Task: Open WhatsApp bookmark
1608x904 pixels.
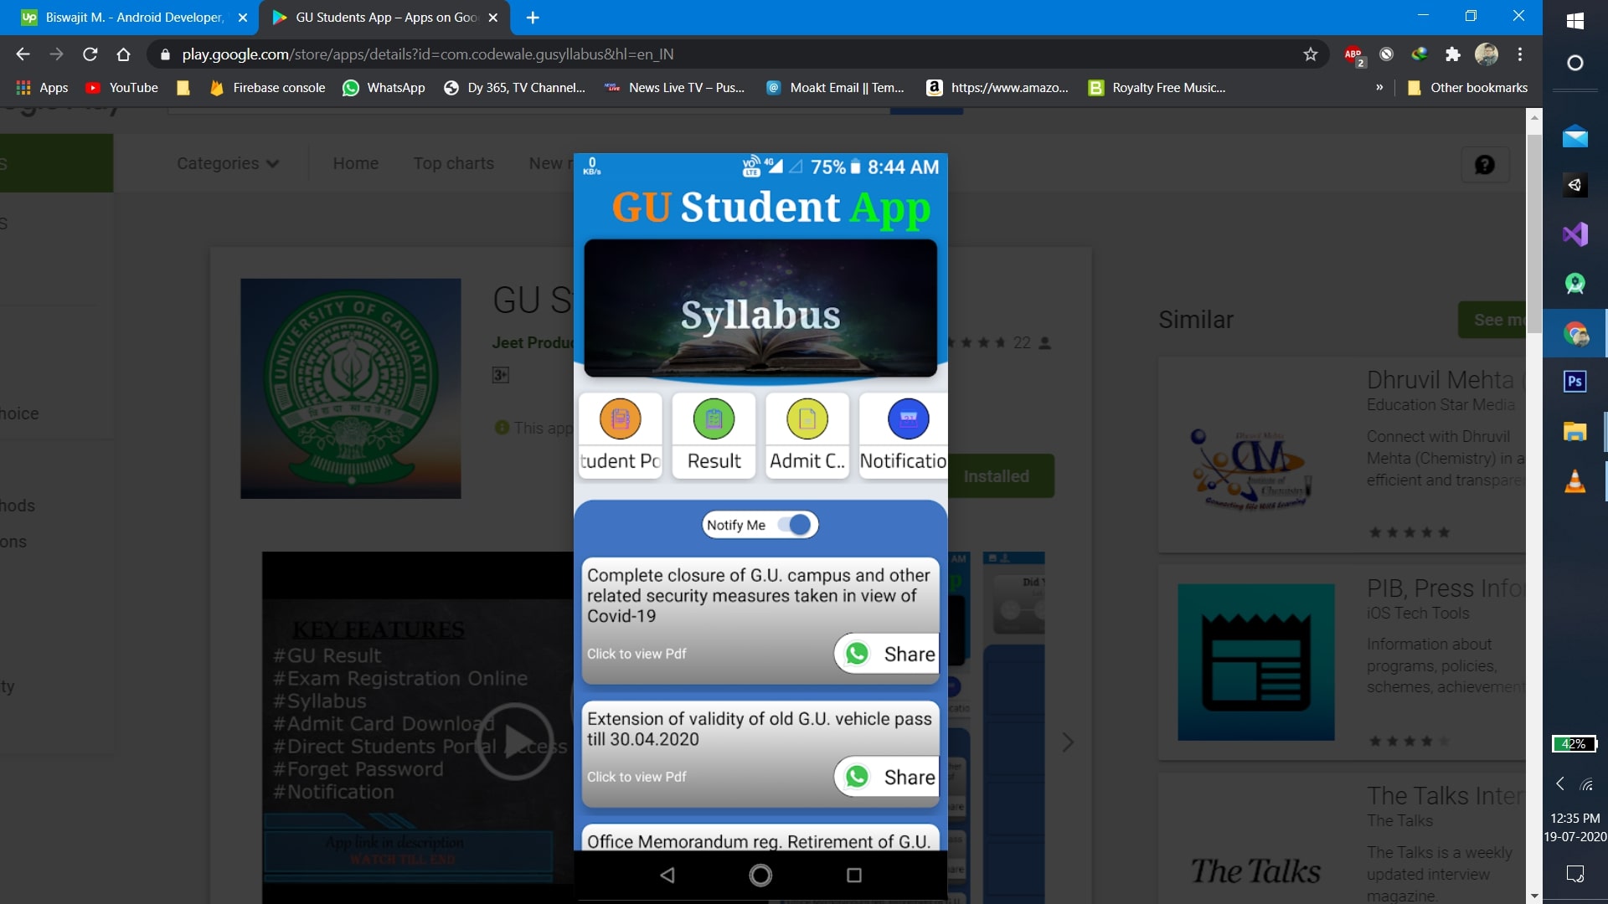Action: click(x=384, y=88)
